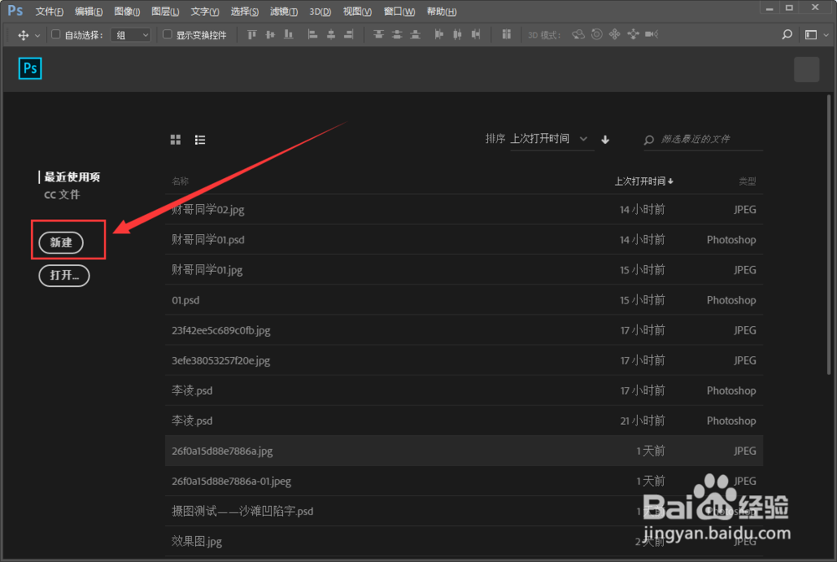This screenshot has width=837, height=562.
Task: Open recent file 财哥同学01.psd
Action: (x=464, y=240)
